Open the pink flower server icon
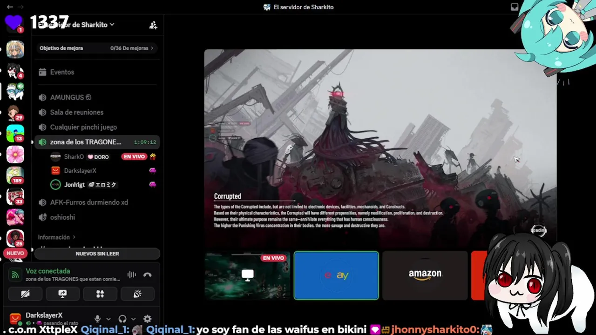 coord(15,154)
